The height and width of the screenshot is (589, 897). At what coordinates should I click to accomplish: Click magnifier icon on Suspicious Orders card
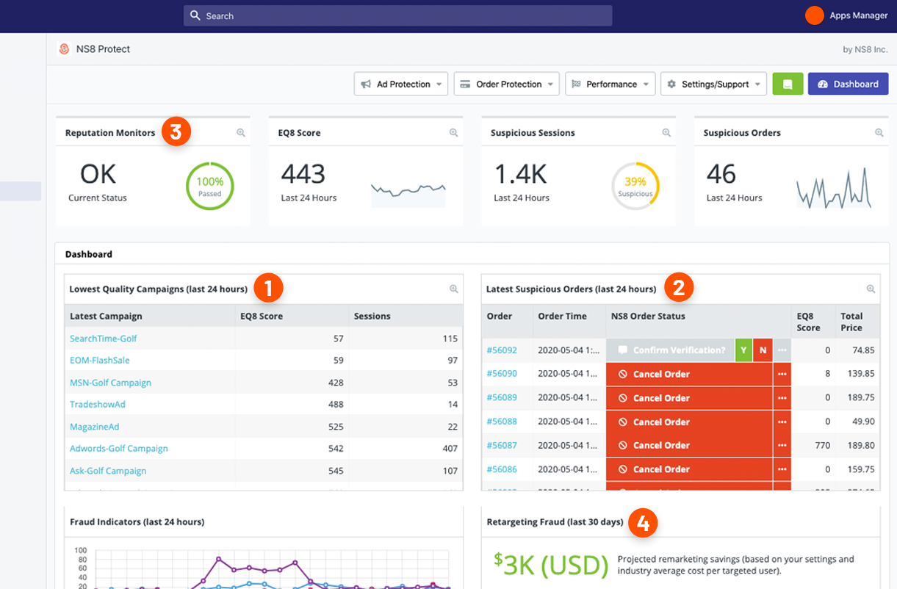[879, 133]
